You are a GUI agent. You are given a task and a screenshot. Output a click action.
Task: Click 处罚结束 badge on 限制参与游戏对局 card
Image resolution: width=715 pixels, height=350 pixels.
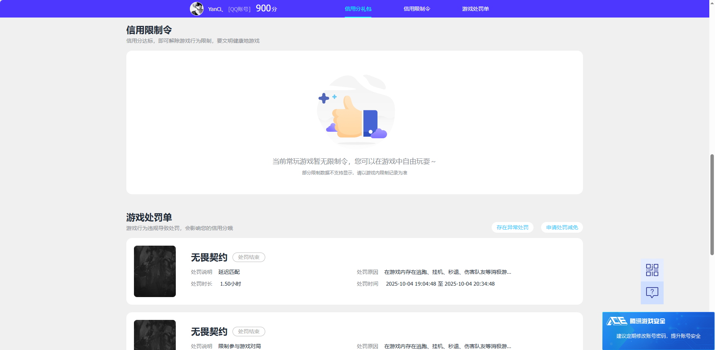248,332
